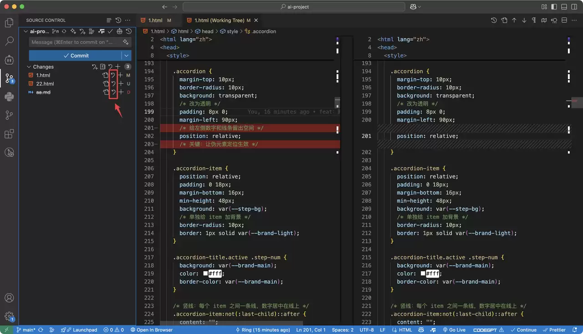
Task: Toggle secondary sidebar layout button
Action: 574,7
